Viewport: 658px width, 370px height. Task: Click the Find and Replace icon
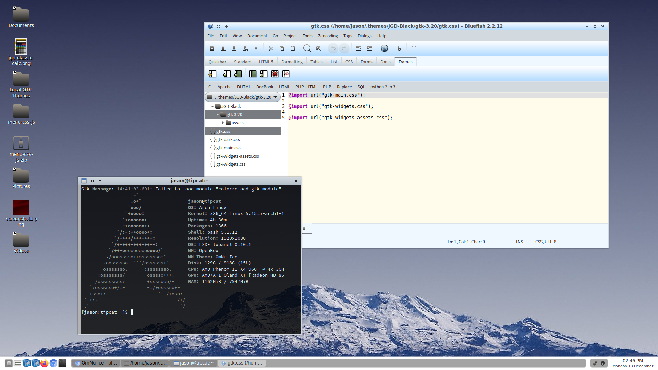pos(318,49)
